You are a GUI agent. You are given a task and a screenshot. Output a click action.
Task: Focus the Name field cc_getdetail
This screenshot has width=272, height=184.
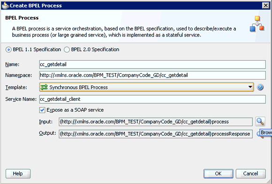(x=152, y=64)
